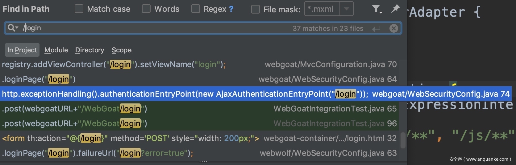Click the *.mxml file mask field
Viewport: 516px width, 165px height.
click(x=322, y=9)
